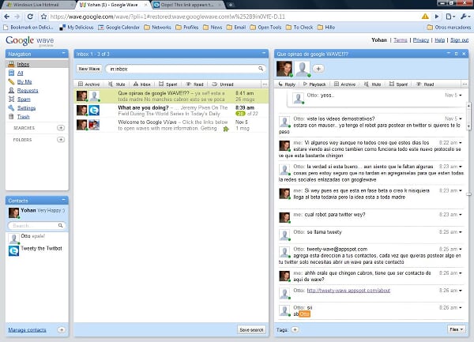Mark open wave as Spam in wave toolbar
Image resolution: width=474 pixels, height=342 pixels.
(x=398, y=85)
